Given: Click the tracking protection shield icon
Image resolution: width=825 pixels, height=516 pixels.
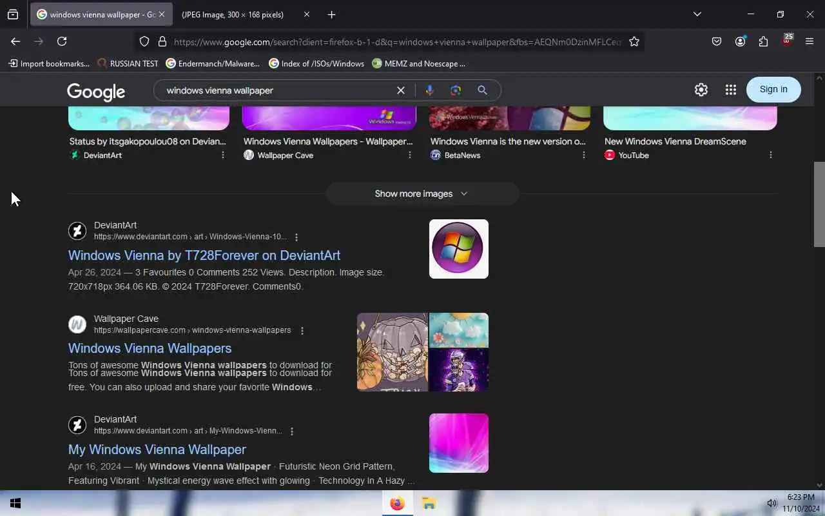Looking at the screenshot, I should pyautogui.click(x=144, y=41).
